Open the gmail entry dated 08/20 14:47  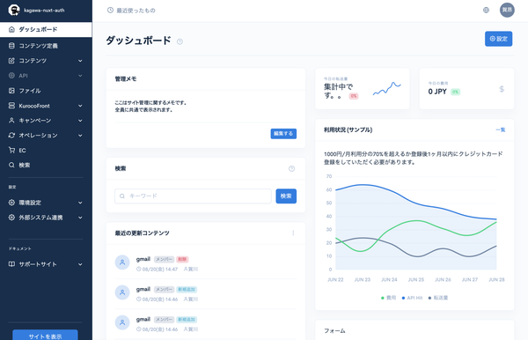click(x=205, y=263)
